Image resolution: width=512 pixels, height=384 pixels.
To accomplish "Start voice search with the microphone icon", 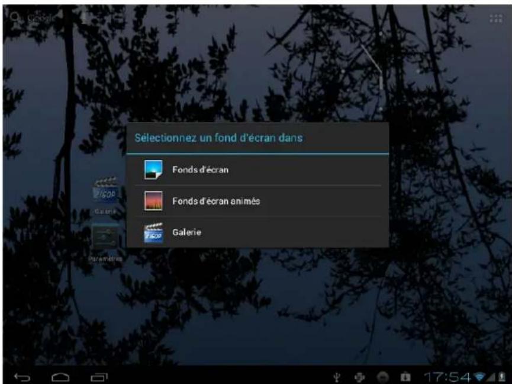I will (84, 18).
